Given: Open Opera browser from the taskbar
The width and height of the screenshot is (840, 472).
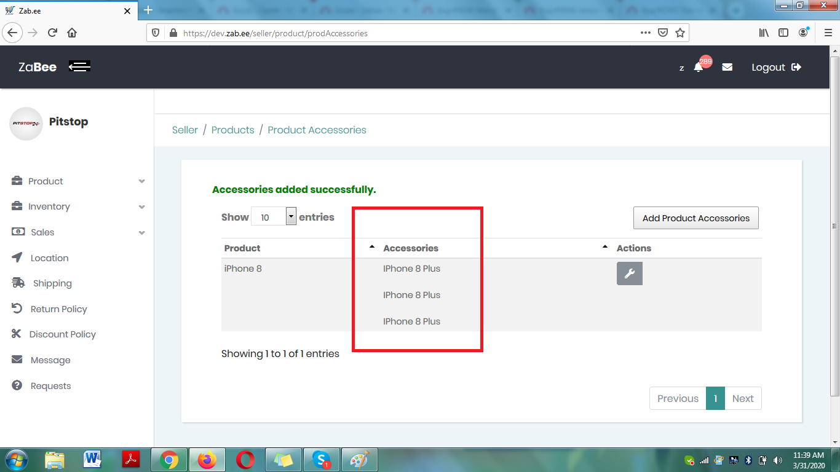Looking at the screenshot, I should 245,460.
